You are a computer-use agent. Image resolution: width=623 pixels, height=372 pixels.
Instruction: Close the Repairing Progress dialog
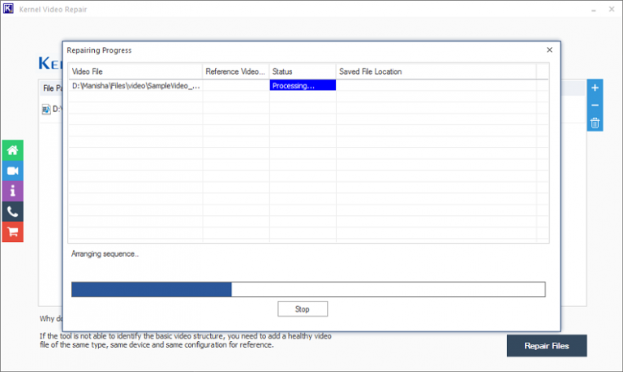coord(549,50)
